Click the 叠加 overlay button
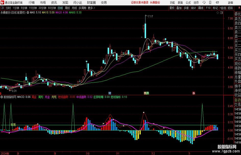241x155 pixels. tap(179, 8)
